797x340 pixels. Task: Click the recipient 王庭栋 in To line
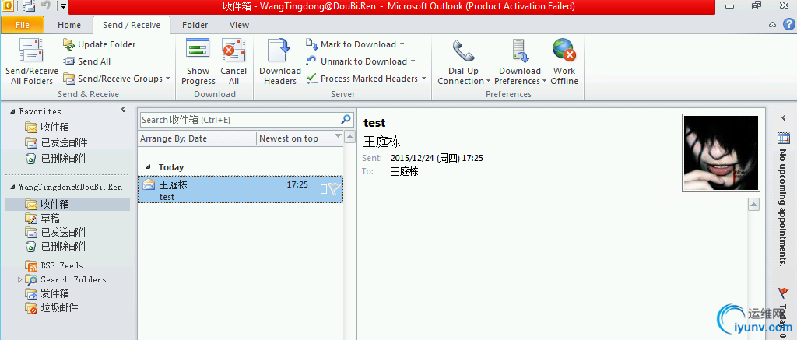click(405, 172)
